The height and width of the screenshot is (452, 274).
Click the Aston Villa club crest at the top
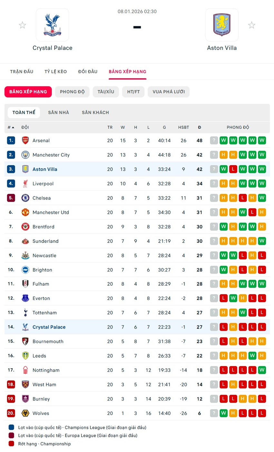[x=222, y=25]
